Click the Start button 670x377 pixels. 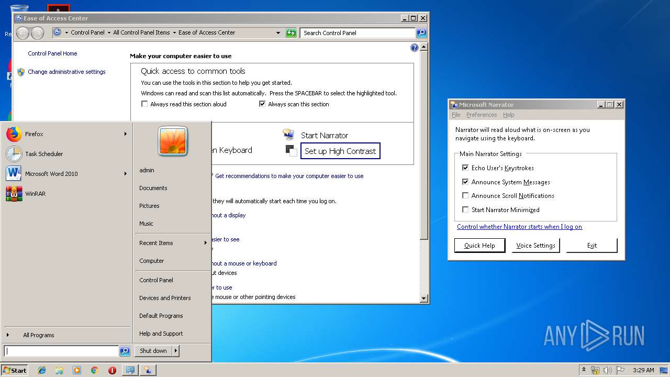point(15,370)
